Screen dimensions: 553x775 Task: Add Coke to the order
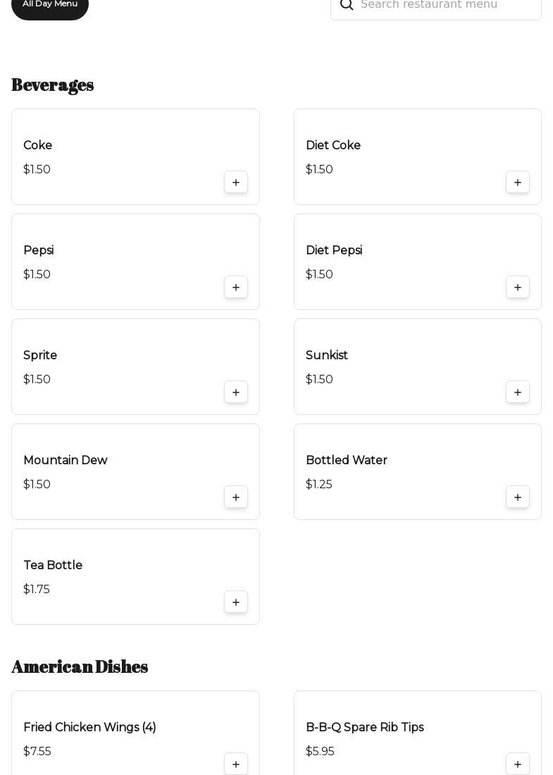236,182
